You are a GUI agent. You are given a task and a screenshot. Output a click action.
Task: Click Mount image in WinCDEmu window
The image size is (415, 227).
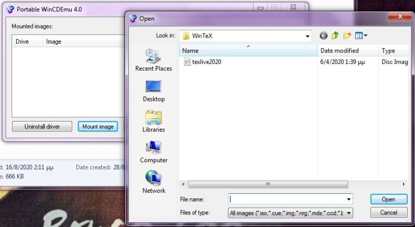point(98,126)
